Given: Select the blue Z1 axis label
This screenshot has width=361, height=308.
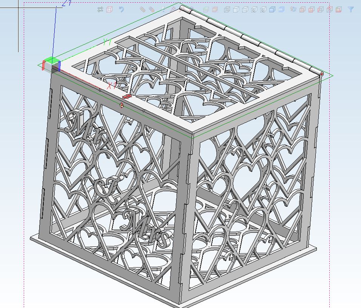Looking at the screenshot, I should tap(67, 3).
